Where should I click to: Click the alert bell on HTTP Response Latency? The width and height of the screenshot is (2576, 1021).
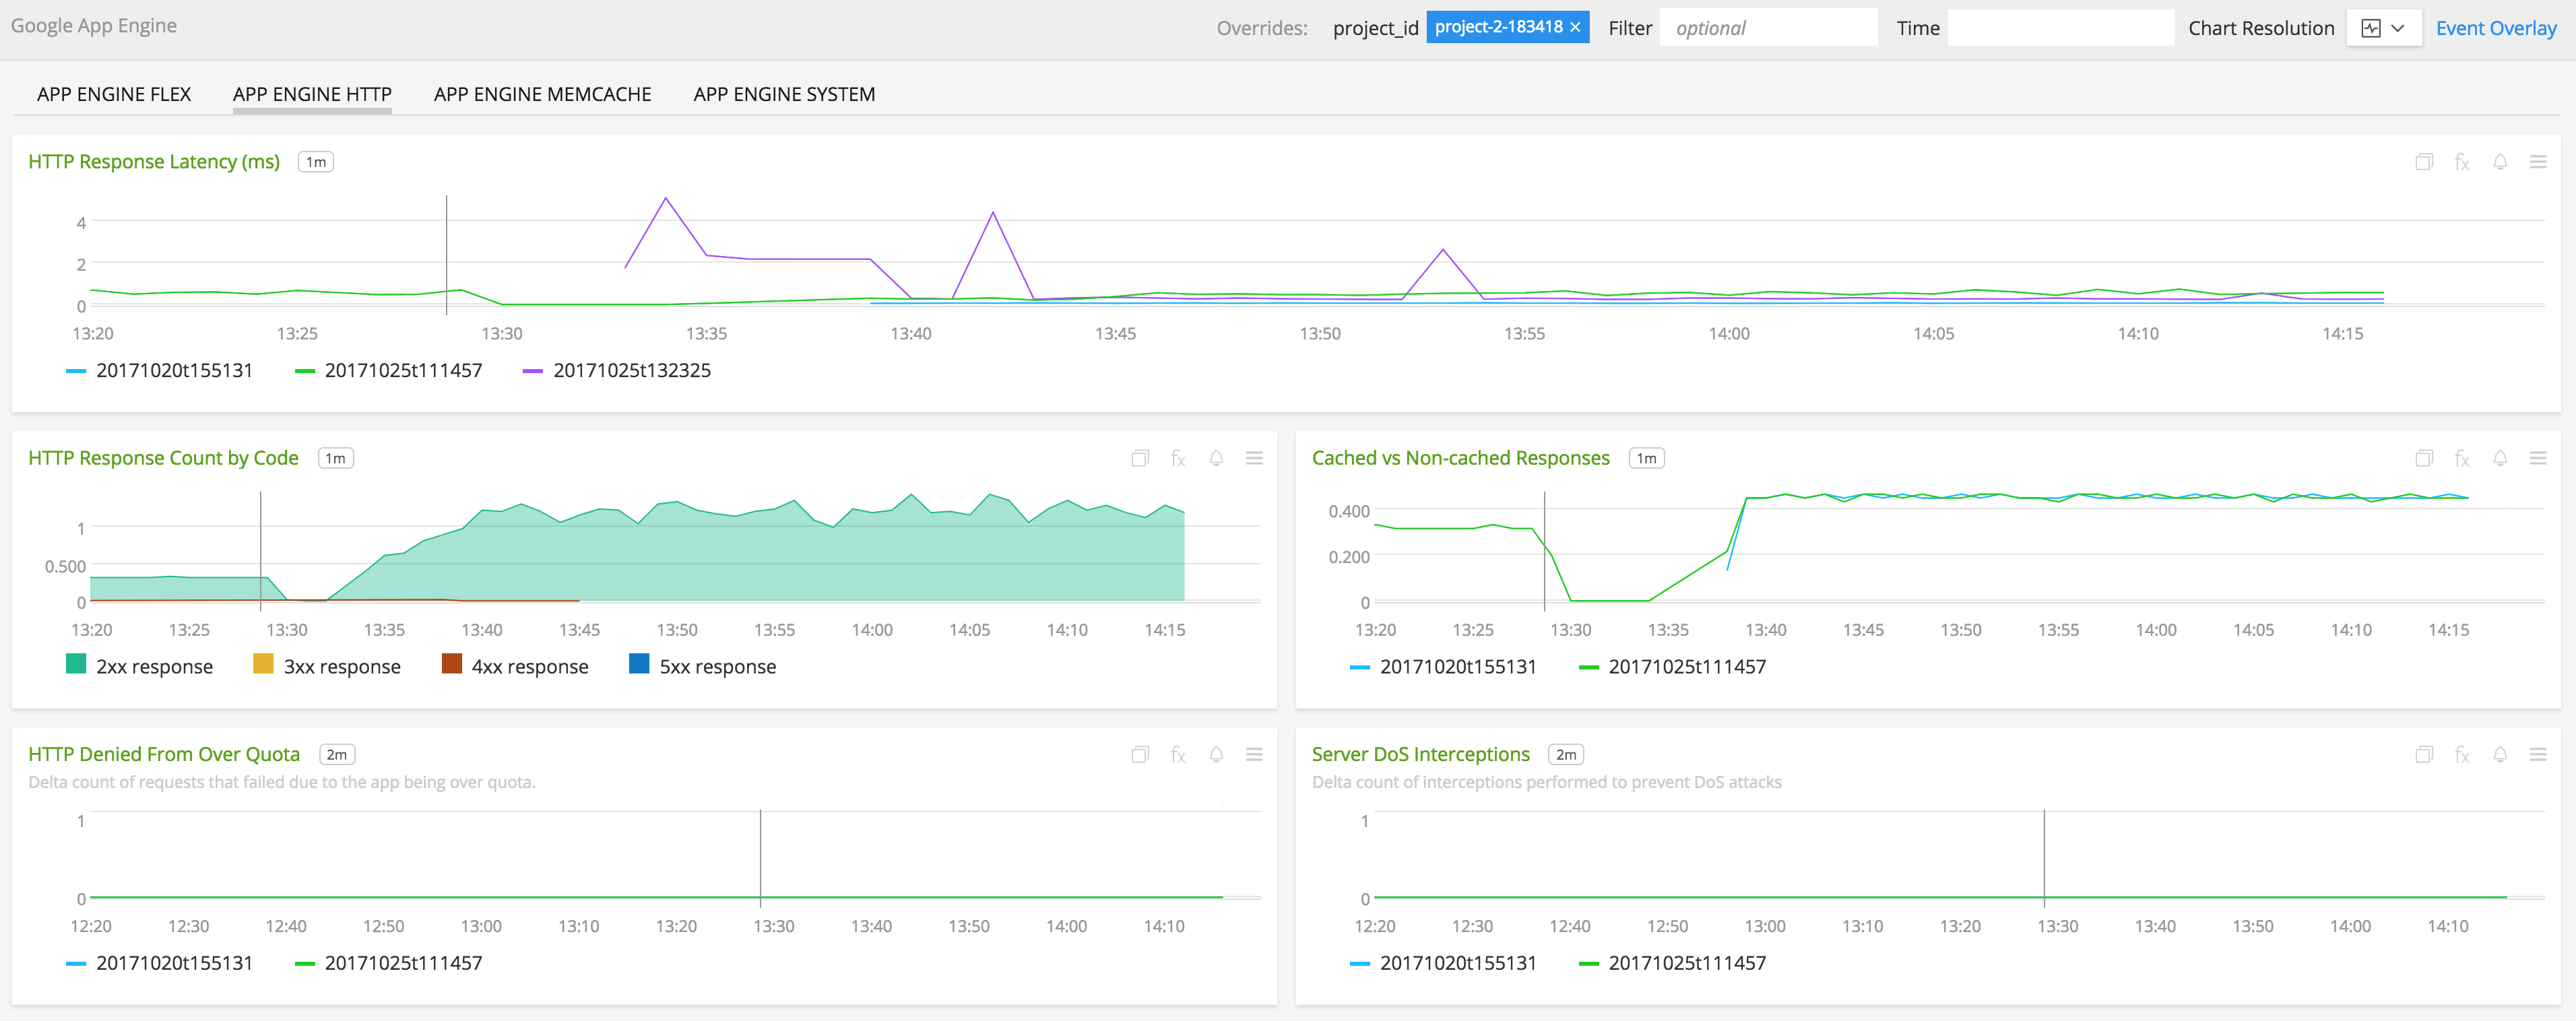(x=2499, y=162)
